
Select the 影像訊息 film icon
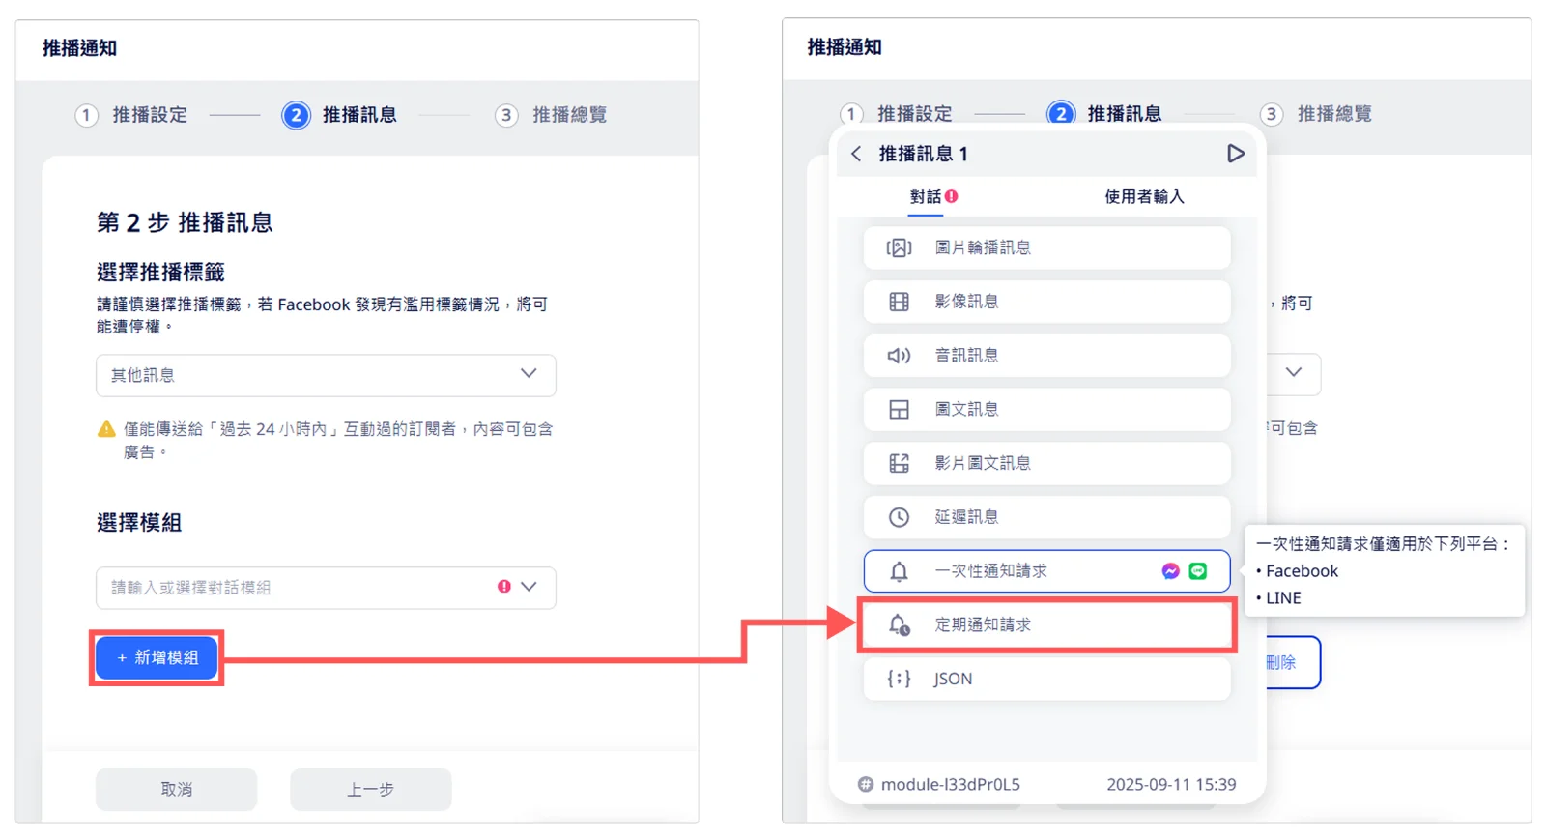(899, 302)
